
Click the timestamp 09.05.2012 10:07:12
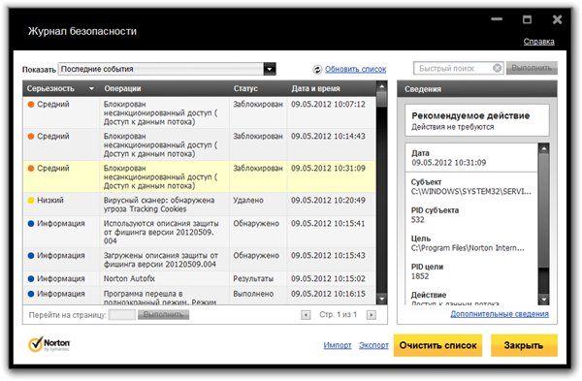[328, 105]
